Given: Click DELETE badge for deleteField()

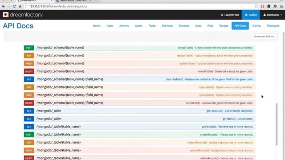Looking at the screenshot, I should [x=28, y=103].
